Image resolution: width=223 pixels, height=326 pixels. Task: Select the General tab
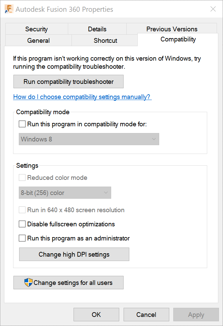point(38,40)
